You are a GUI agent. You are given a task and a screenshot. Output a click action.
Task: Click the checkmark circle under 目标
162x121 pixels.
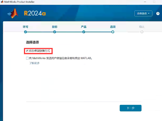54,32
